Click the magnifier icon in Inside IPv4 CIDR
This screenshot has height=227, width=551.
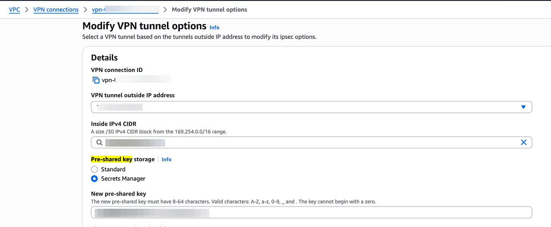click(x=99, y=143)
